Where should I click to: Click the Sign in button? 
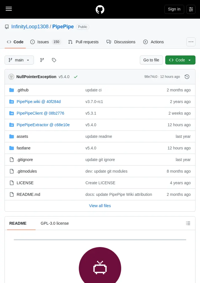(x=174, y=9)
